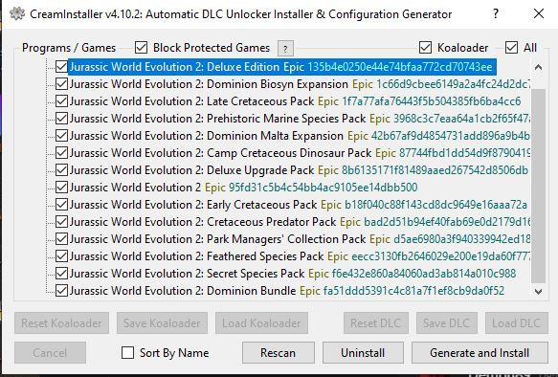
Task: Uncheck base Jurassic World Evolution 2 checkbox
Action: 61,188
